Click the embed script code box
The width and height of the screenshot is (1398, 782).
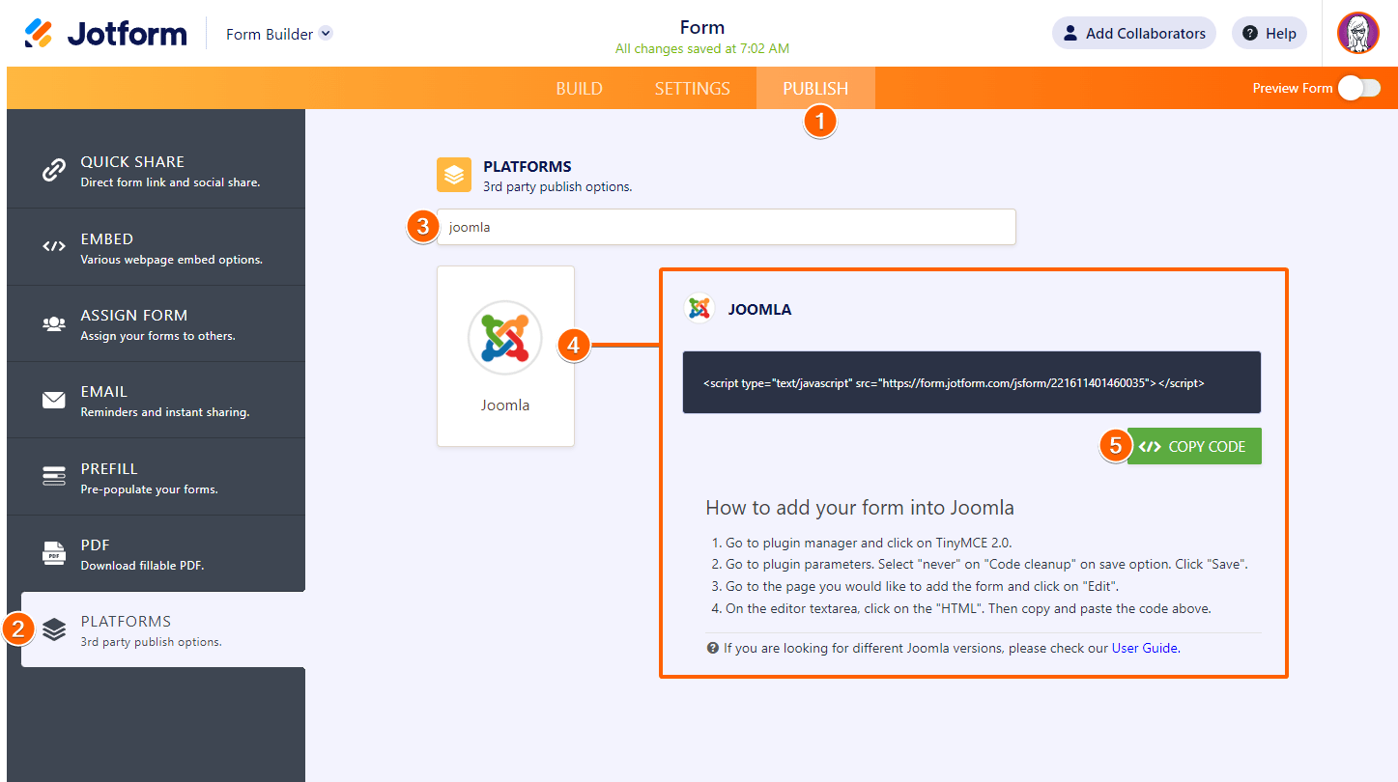click(972, 382)
